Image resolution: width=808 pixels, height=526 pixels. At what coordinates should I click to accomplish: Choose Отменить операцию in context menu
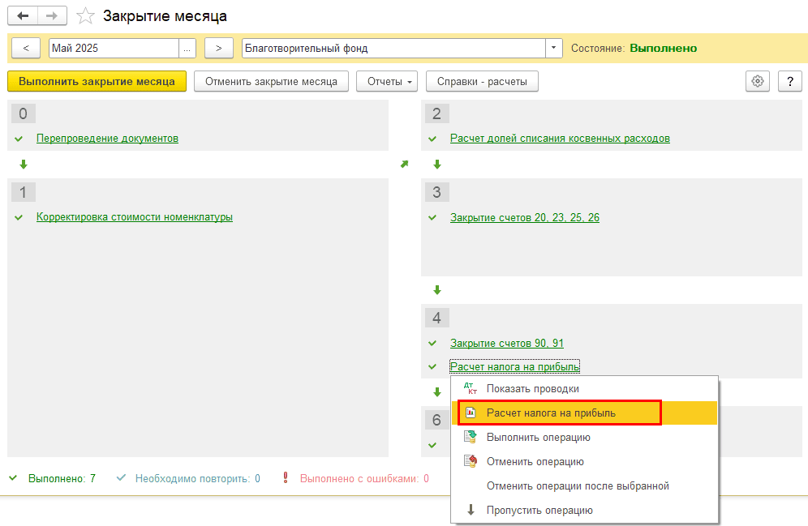pos(535,462)
